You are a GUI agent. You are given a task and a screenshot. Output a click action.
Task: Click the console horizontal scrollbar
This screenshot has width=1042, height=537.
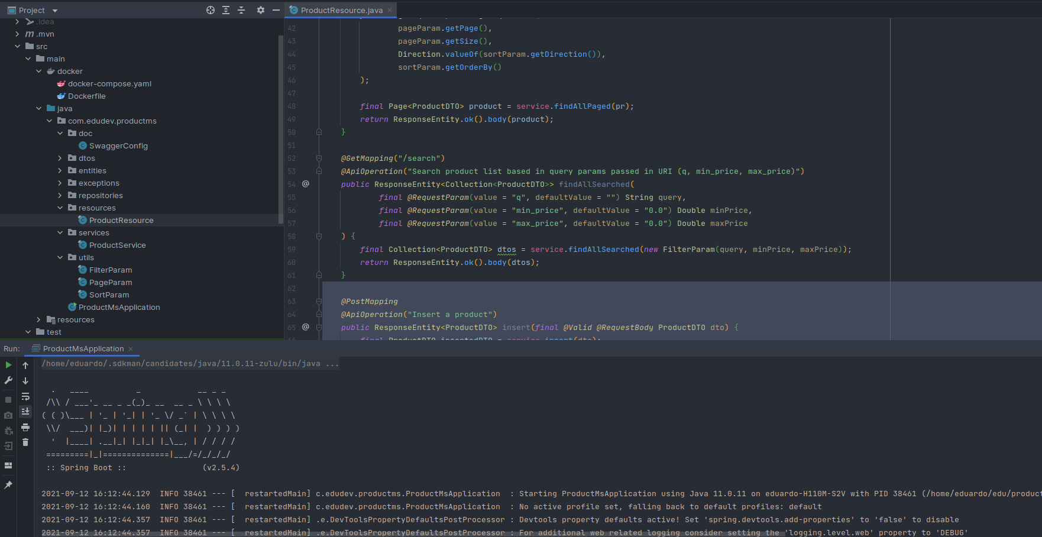tap(413, 533)
